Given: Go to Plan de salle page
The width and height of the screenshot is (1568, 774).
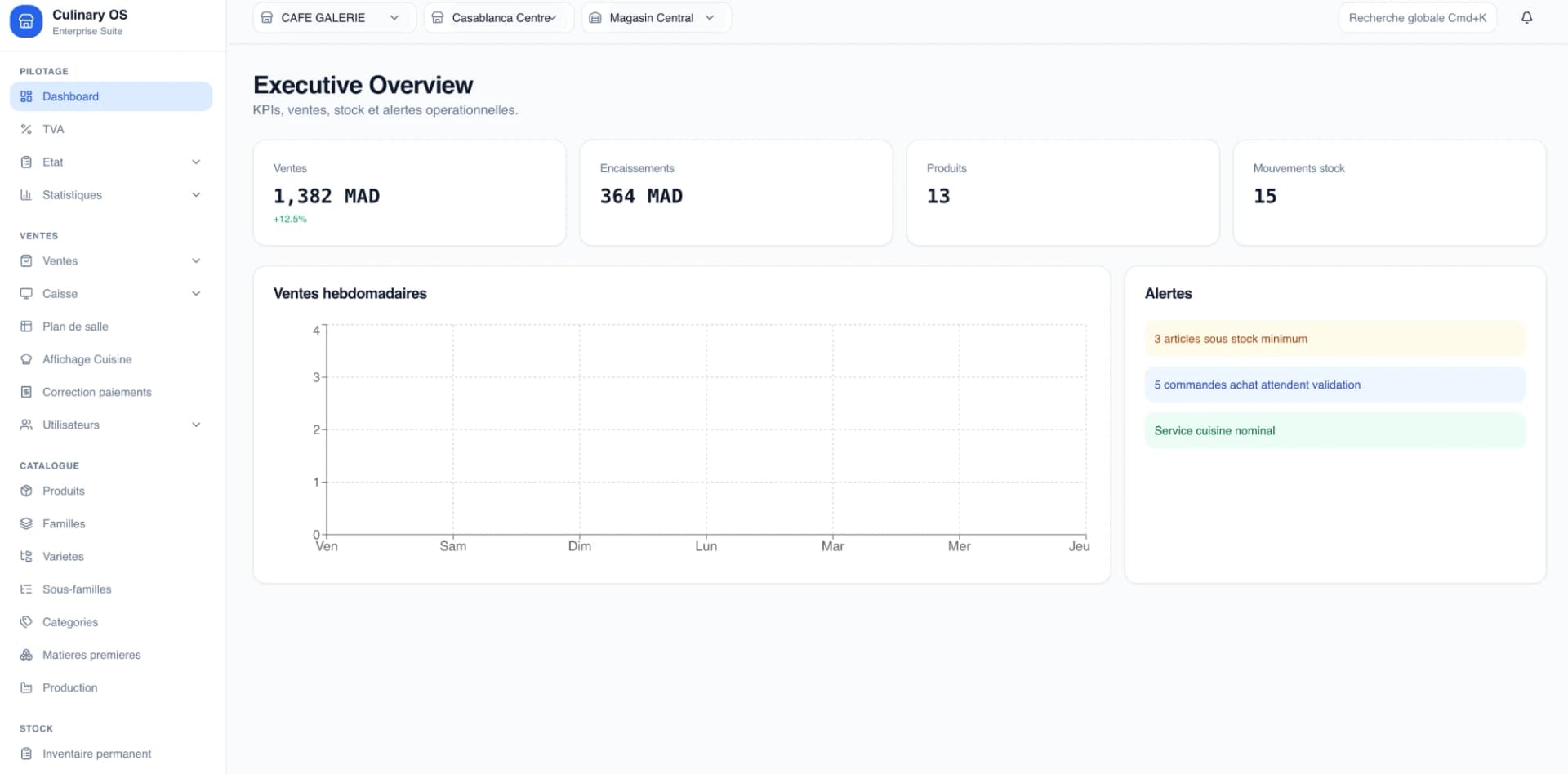Looking at the screenshot, I should coord(111,327).
